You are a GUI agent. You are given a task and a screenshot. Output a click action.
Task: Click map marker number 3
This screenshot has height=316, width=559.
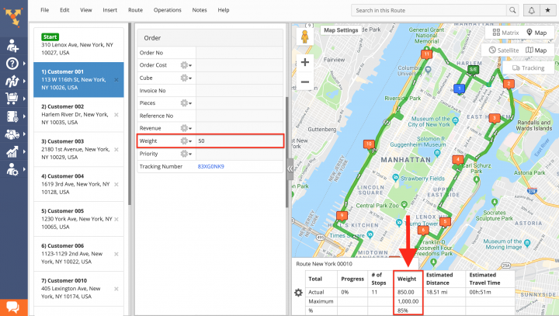click(494, 118)
